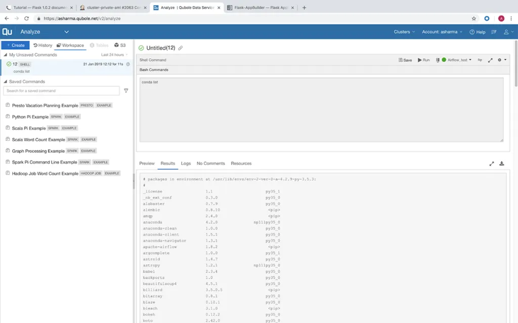This screenshot has height=323, width=518.
Task: Switch to the Logs tab
Action: point(186,164)
